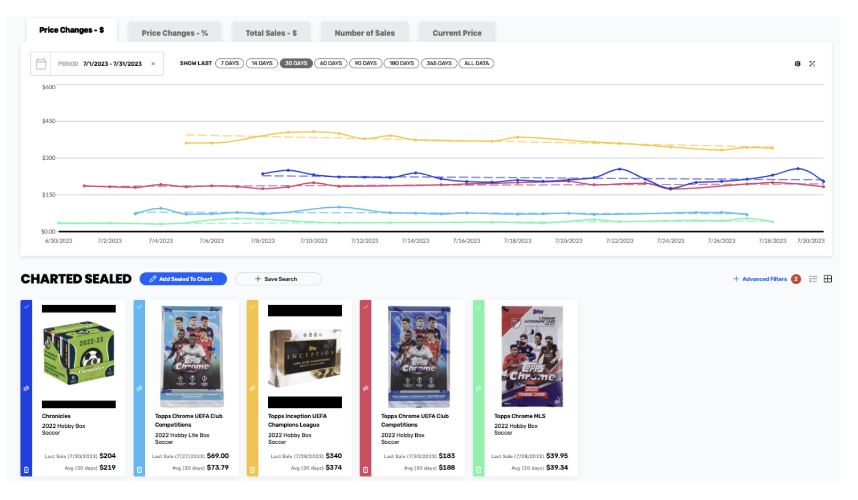This screenshot has height=500, width=858.
Task: Select the 180 DAYS range
Action: (x=401, y=64)
